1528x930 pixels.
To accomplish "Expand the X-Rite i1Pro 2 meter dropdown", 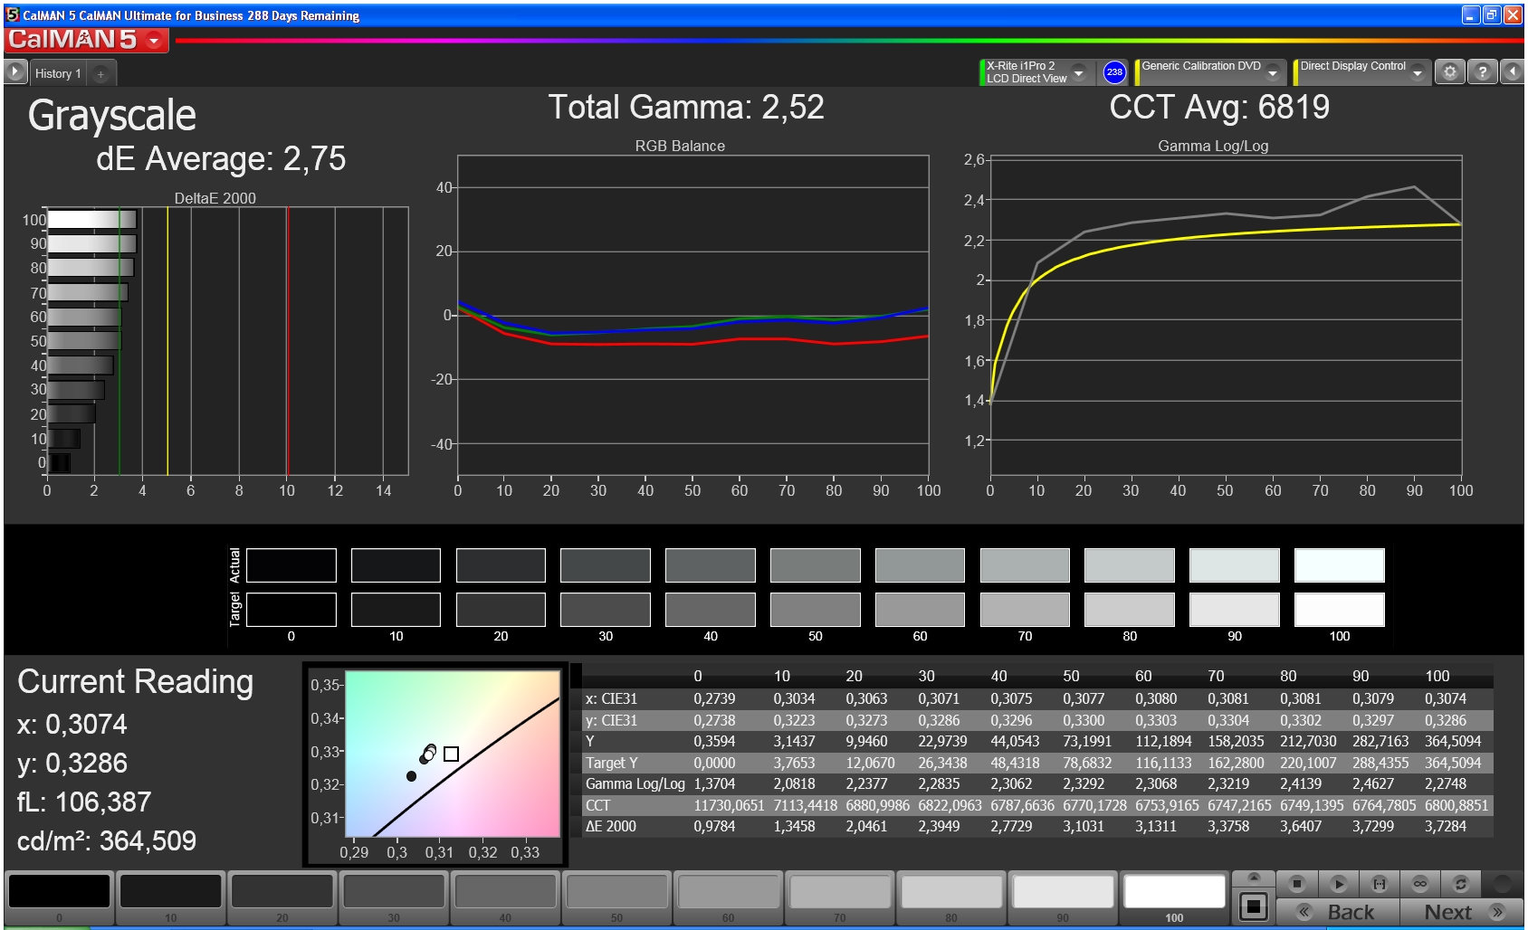I will [x=1078, y=72].
